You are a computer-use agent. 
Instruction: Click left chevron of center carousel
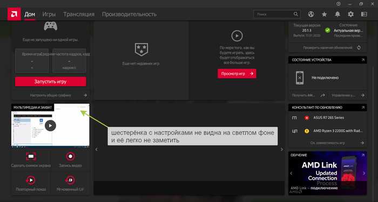click(x=97, y=149)
